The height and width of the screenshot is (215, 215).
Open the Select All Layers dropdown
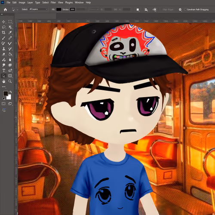[x=38, y=9]
